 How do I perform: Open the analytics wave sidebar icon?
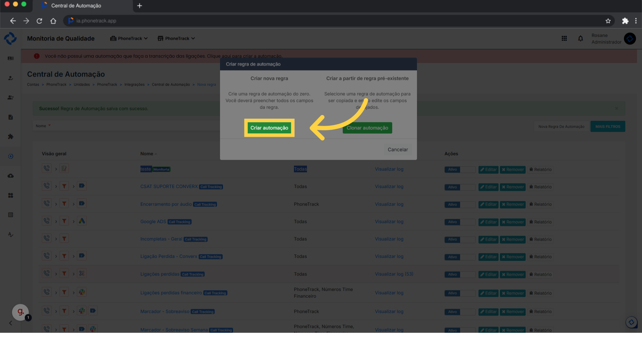tap(11, 234)
